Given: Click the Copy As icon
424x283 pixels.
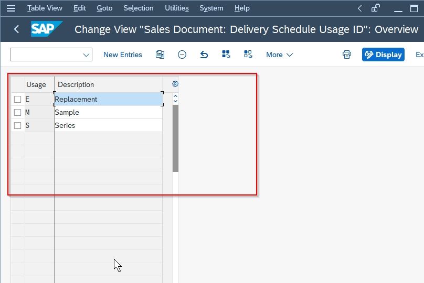Looking at the screenshot, I should coord(160,55).
